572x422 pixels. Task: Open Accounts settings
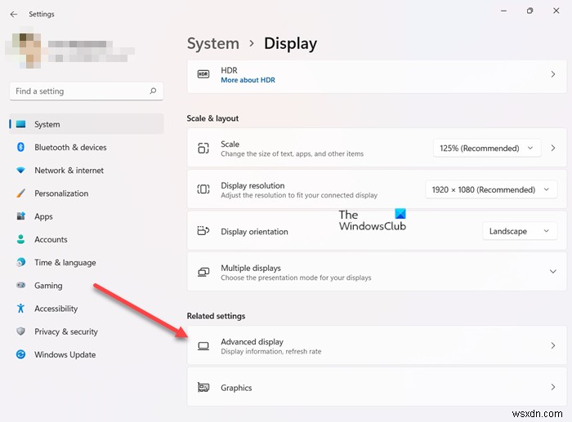[x=87, y=239]
